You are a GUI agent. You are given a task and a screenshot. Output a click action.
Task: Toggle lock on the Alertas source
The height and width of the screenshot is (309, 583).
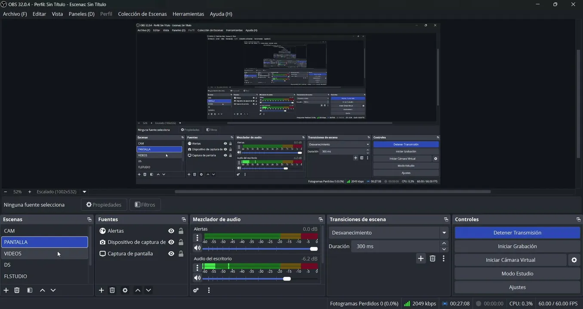click(x=181, y=231)
